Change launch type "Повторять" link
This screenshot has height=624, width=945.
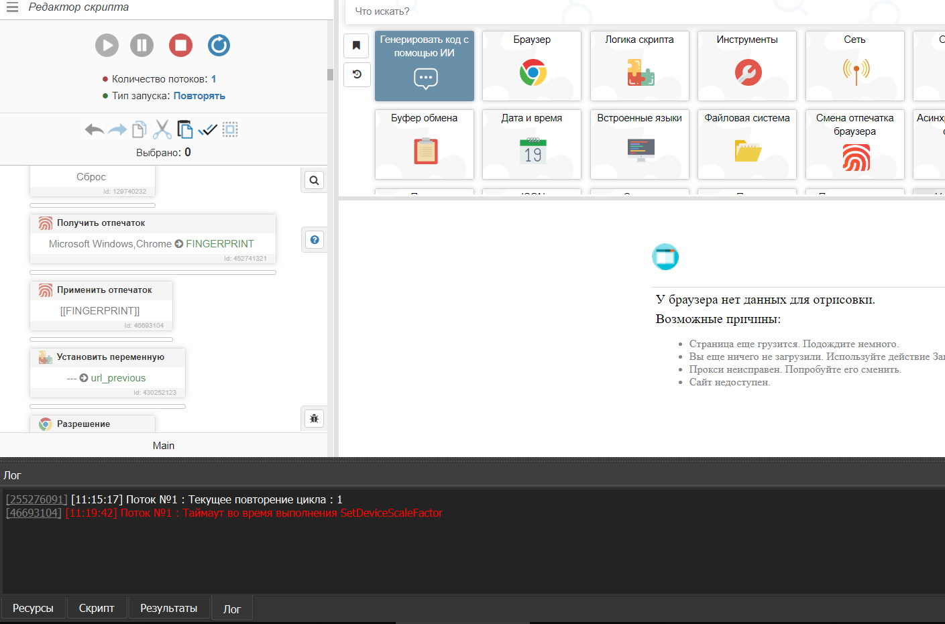click(x=199, y=96)
